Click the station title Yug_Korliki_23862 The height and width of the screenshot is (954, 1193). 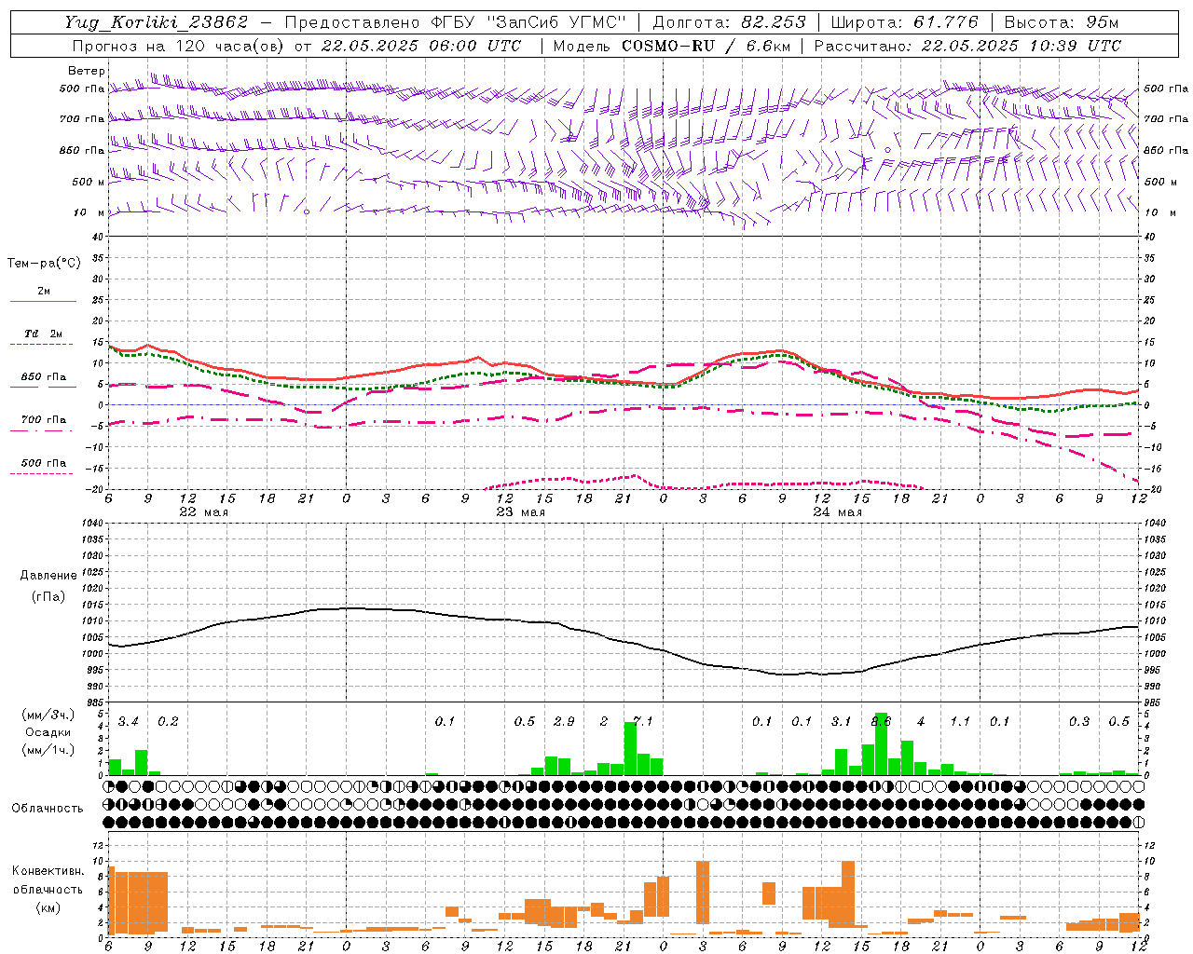(157, 22)
